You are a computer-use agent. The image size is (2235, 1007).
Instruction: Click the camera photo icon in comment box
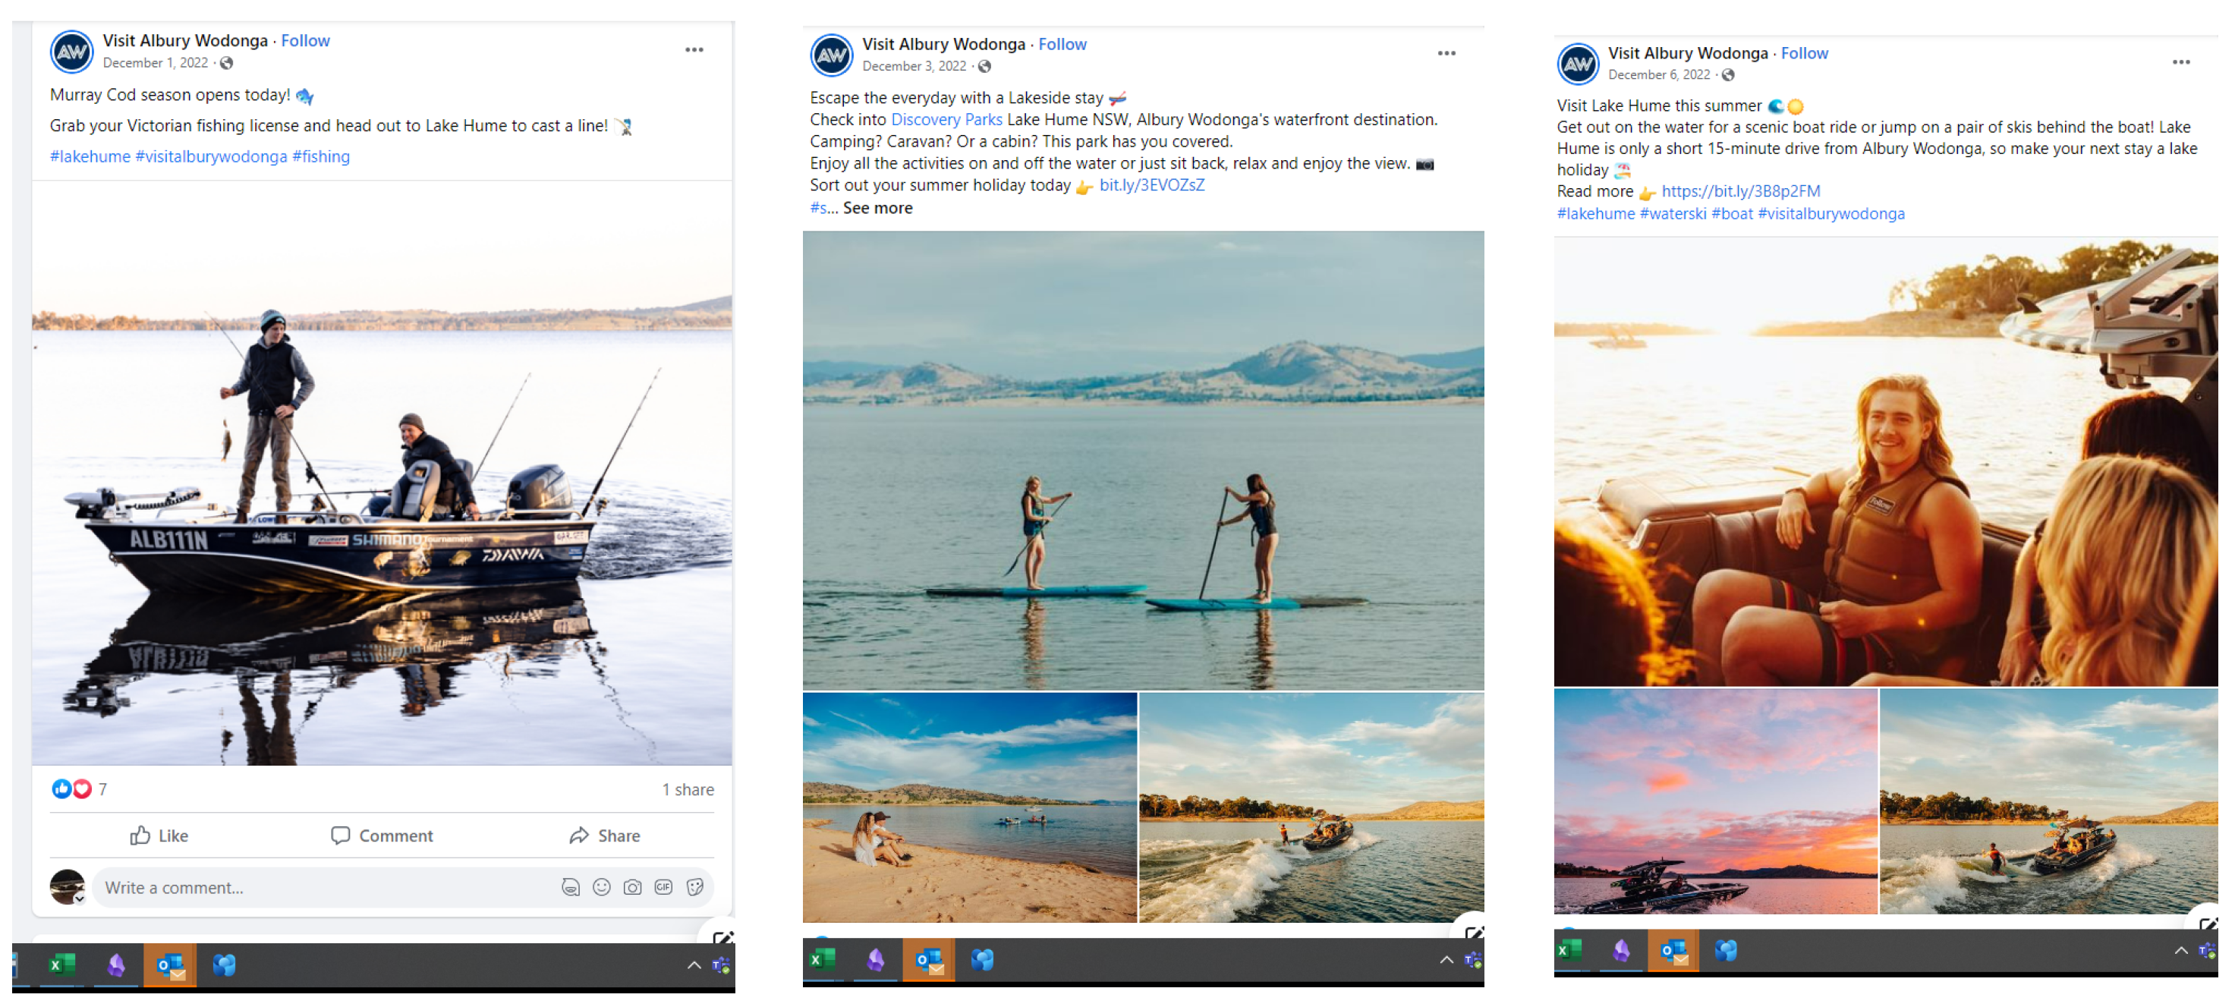[x=632, y=886]
